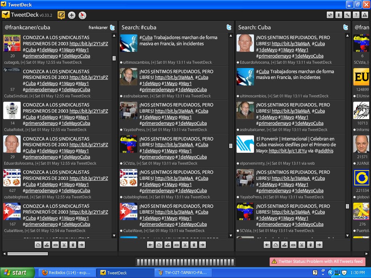The image size is (371, 278).
Task: Expand [+] options on cubagob tweet
Action: point(23,62)
